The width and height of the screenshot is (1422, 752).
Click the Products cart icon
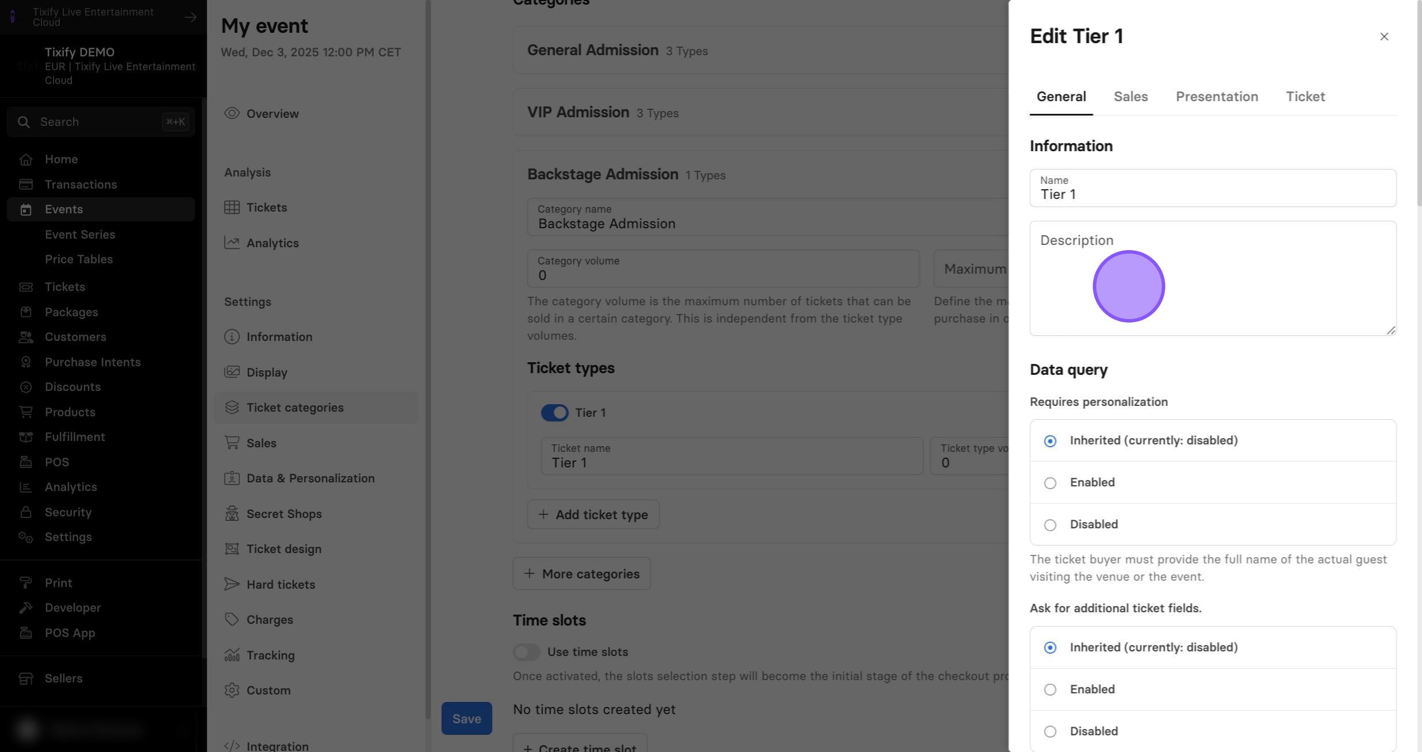click(x=26, y=412)
